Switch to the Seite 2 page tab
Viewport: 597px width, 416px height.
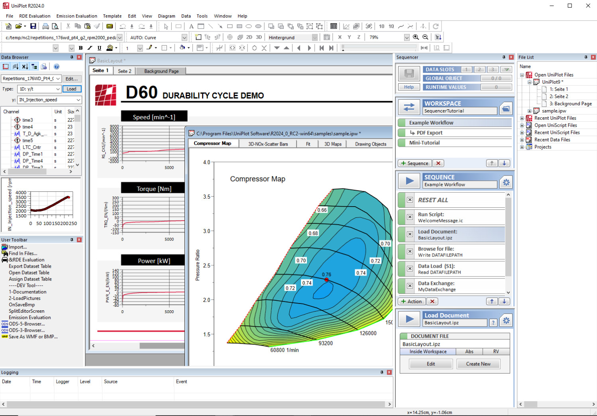click(124, 71)
